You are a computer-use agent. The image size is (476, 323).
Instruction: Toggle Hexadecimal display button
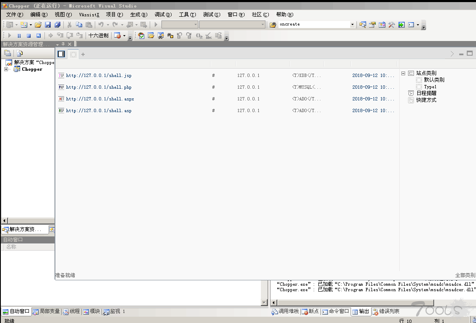coord(99,36)
